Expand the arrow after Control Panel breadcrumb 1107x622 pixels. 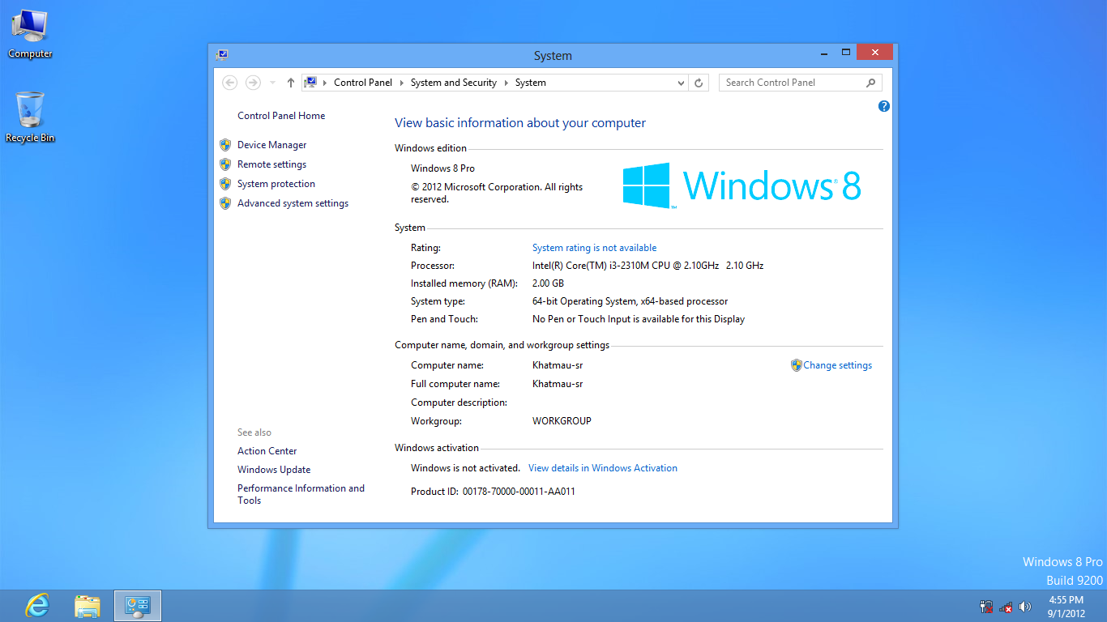pyautogui.click(x=401, y=83)
